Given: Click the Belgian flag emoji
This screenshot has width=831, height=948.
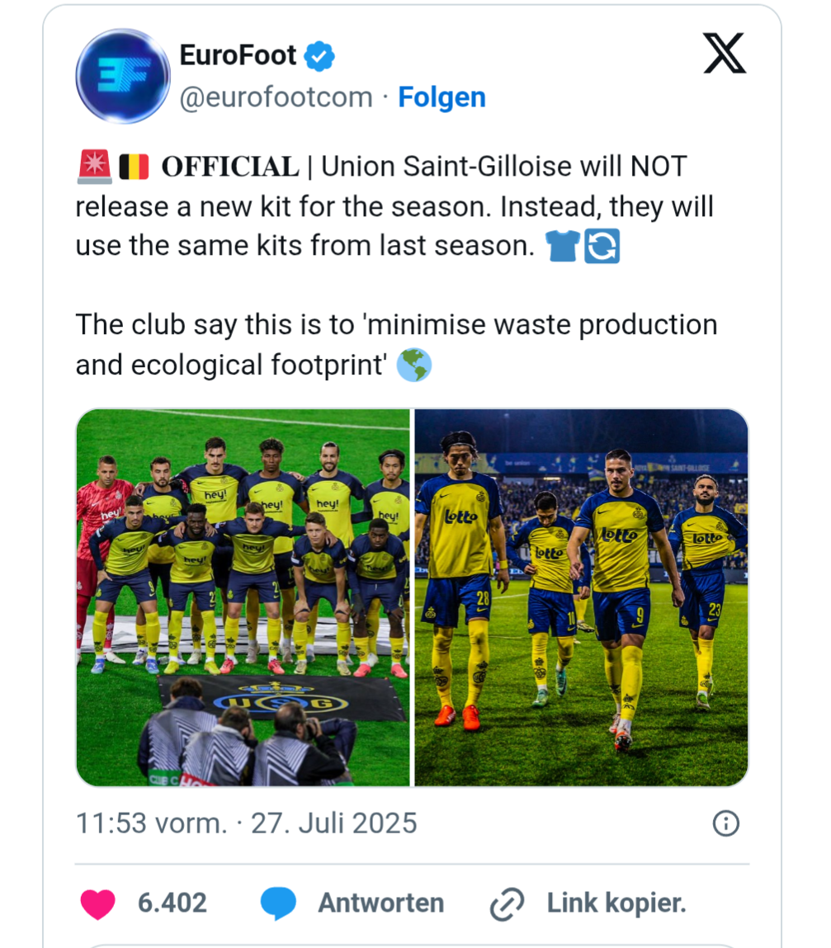Looking at the screenshot, I should click(x=134, y=167).
